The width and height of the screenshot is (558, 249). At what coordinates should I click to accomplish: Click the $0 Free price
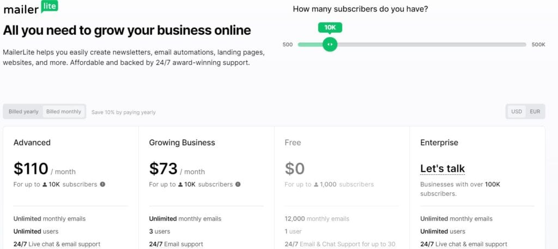tap(295, 169)
